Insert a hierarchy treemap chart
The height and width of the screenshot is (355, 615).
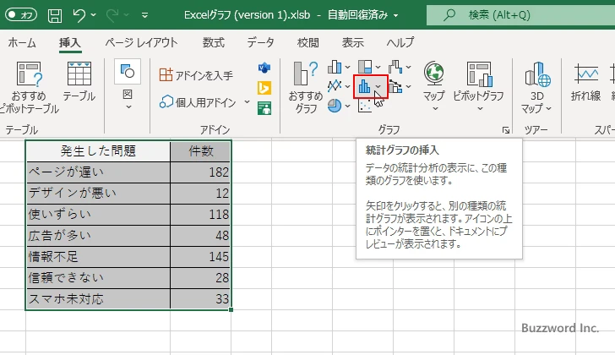tap(365, 67)
